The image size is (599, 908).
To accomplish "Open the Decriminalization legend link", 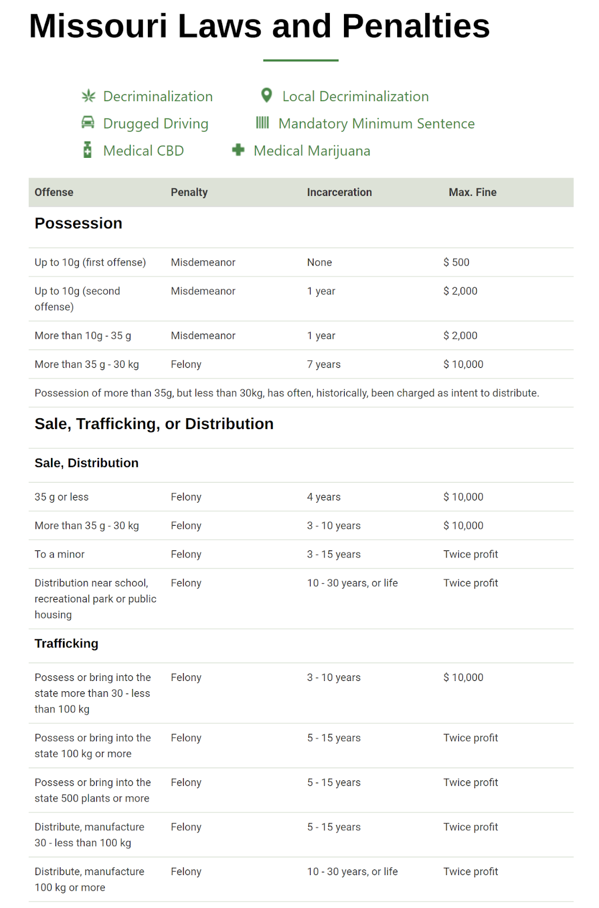I will click(x=158, y=96).
